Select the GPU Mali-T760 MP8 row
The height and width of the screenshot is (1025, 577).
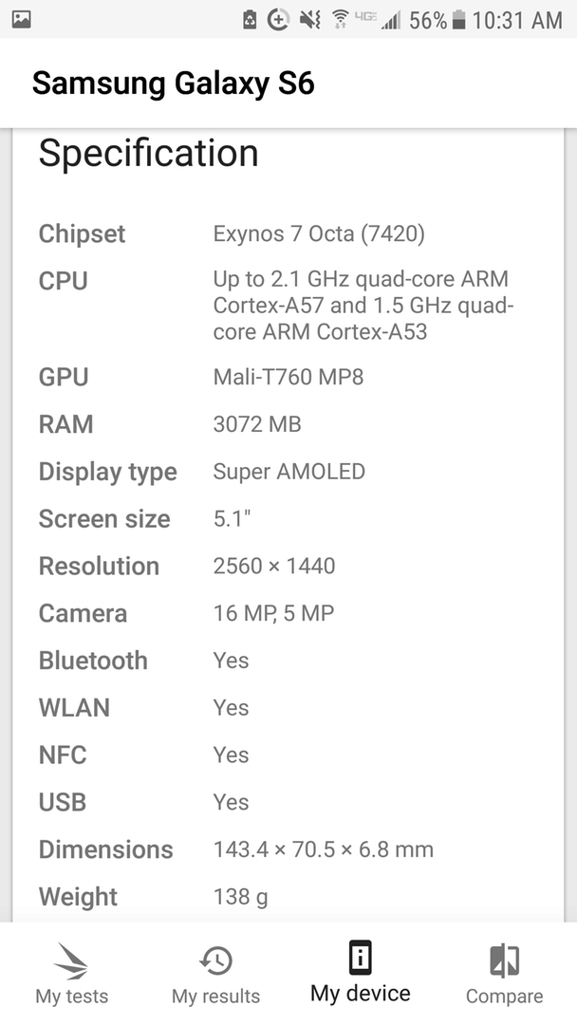pyautogui.click(x=288, y=377)
